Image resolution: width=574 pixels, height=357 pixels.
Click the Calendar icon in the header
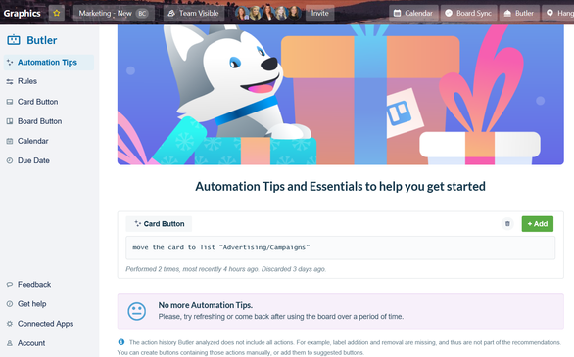coord(397,13)
